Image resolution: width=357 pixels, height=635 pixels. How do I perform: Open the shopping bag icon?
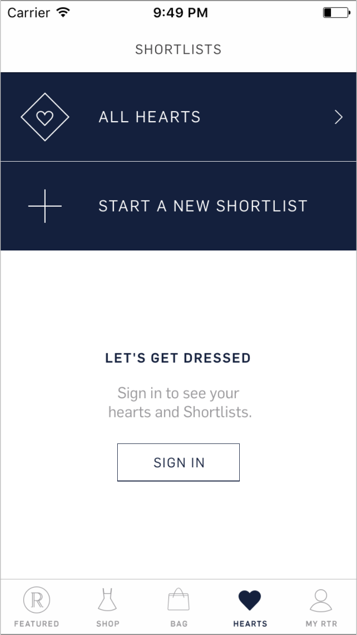pyautogui.click(x=178, y=600)
